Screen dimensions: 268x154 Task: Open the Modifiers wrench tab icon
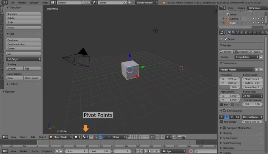pos(254,33)
